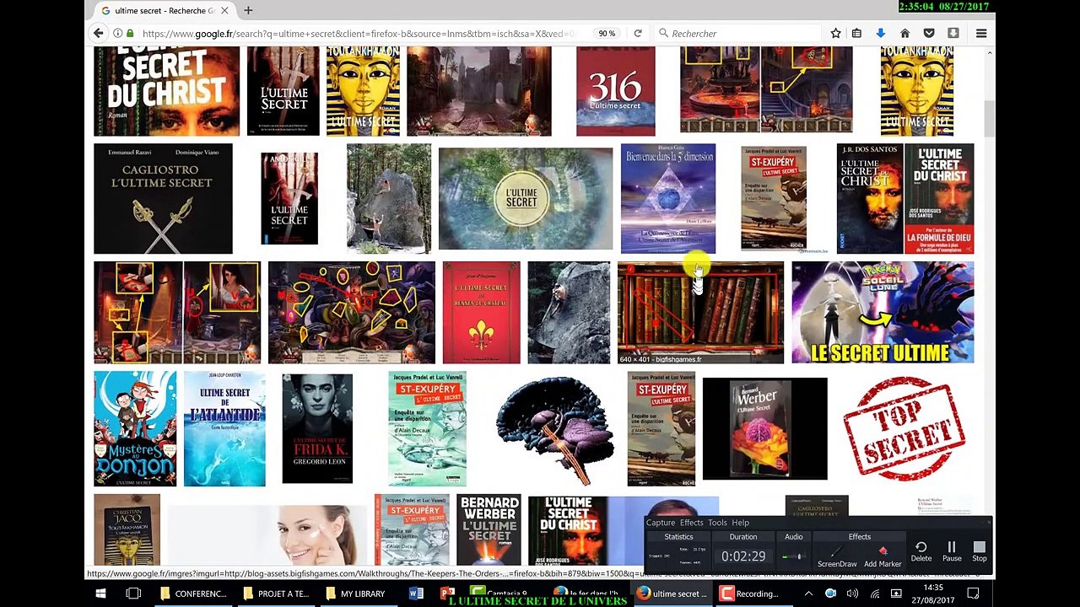Add a marker to the recording
The image size is (1080, 607).
[883, 556]
